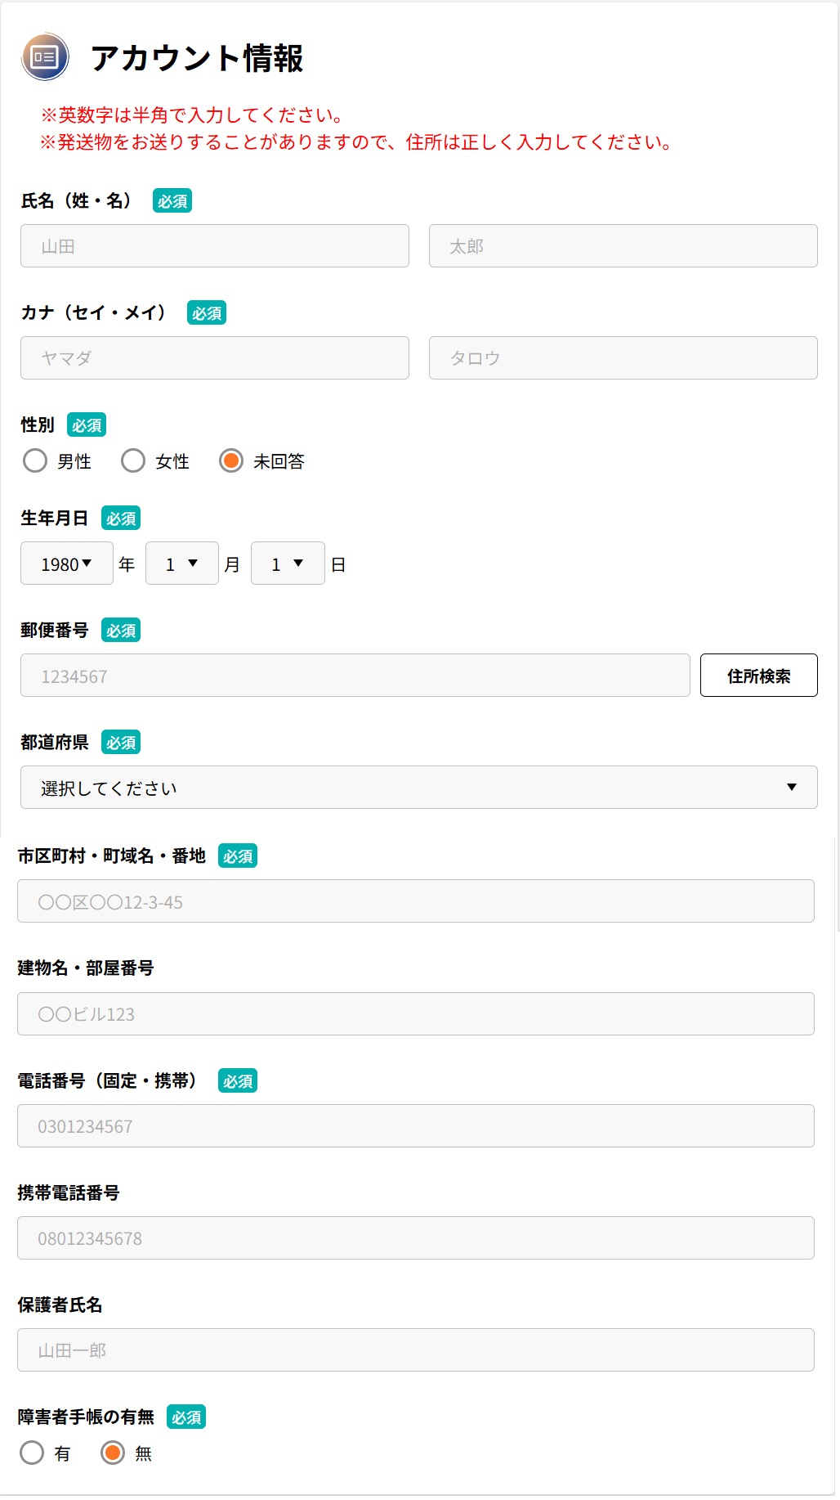Focus the 携帯電話番号 mobile phone field
Screen dimensions: 840x1500
pyautogui.click(x=416, y=1238)
